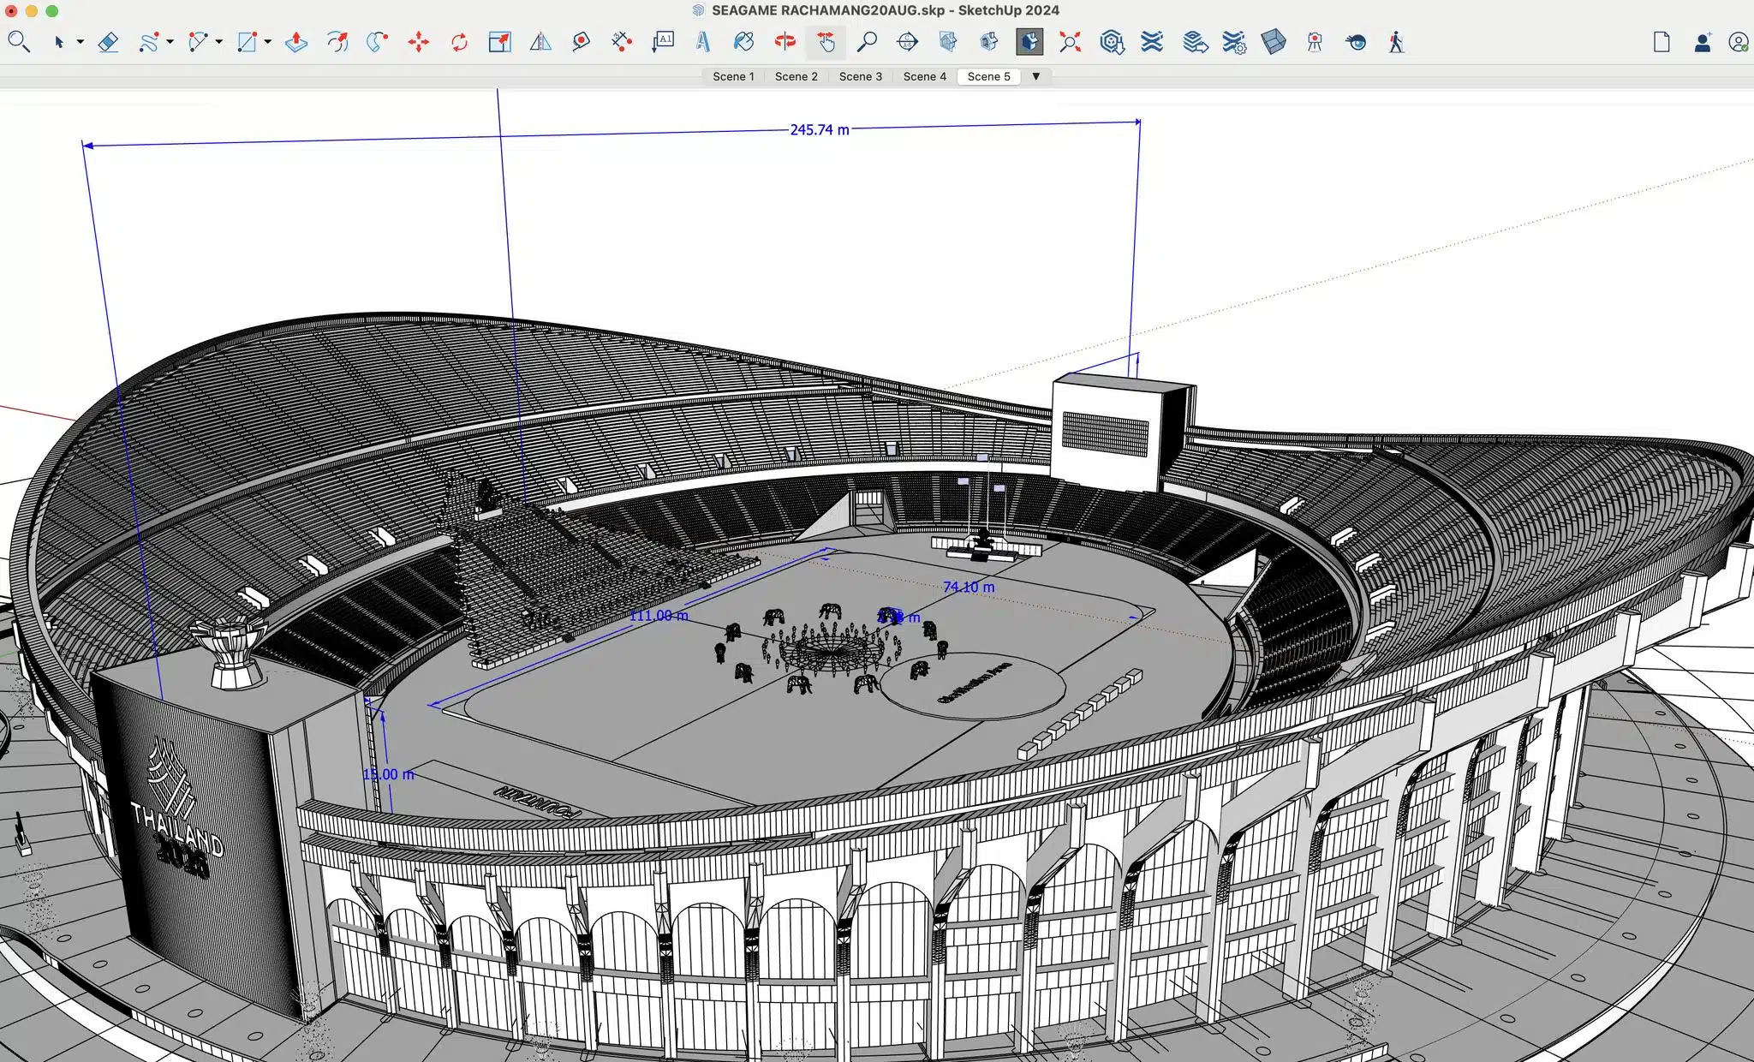Activate the Push/Pull tool
1754x1062 pixels.
click(295, 41)
